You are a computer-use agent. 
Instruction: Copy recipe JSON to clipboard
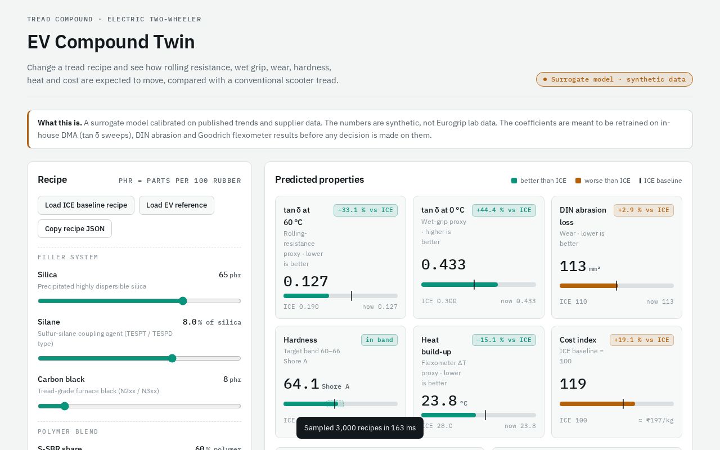point(75,229)
